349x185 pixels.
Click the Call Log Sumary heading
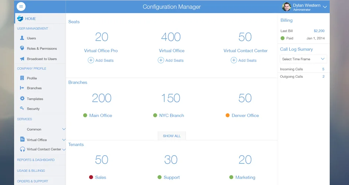[296, 49]
